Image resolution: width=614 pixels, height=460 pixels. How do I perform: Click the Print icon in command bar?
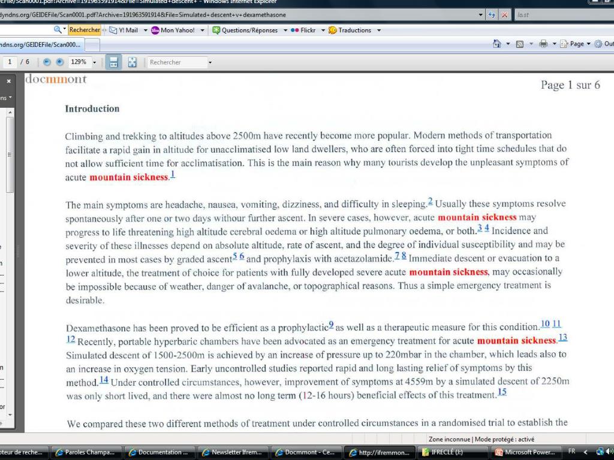point(543,44)
